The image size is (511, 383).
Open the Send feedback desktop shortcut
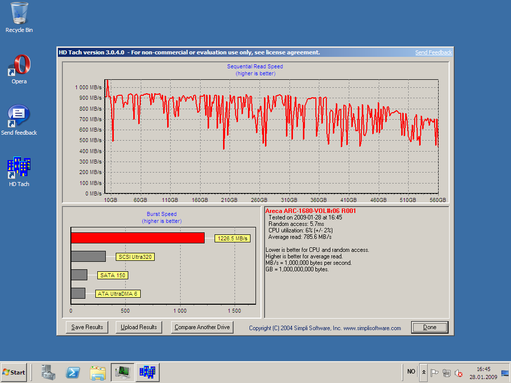coord(19,120)
